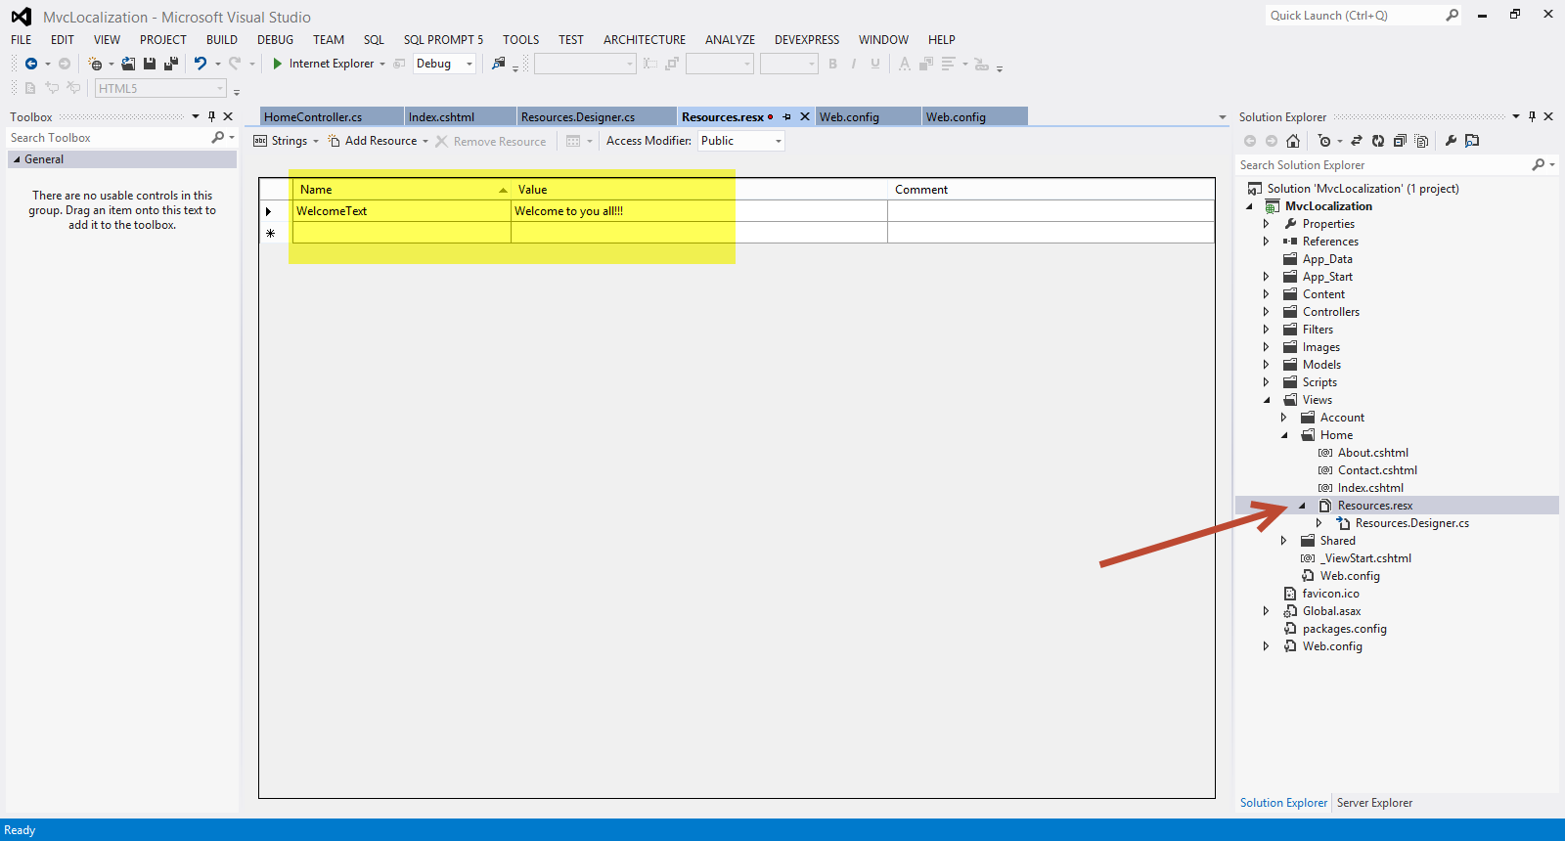
Task: Open the Strings resource type dropdown
Action: tap(316, 142)
